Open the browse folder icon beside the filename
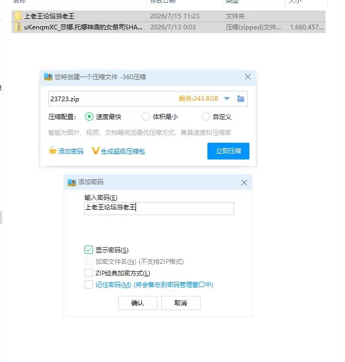345x362 pixels. 241,99
